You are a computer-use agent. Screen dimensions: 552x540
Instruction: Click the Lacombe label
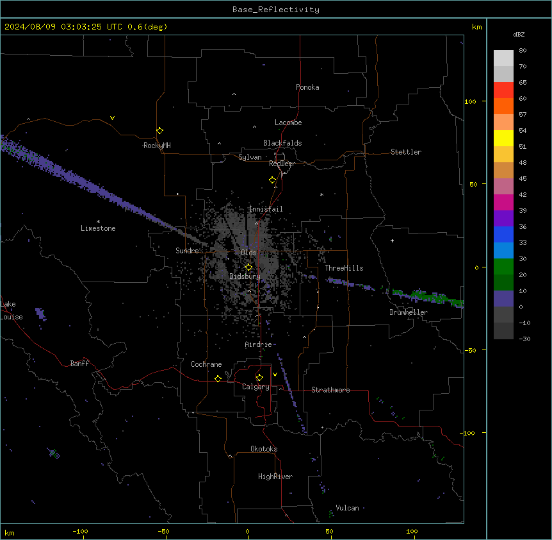coord(288,122)
